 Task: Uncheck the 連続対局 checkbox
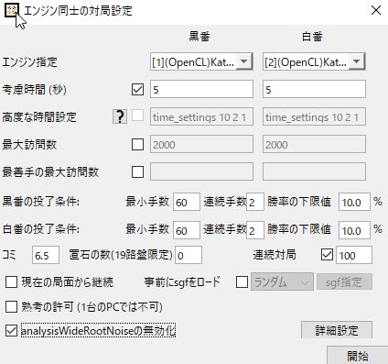click(x=327, y=255)
